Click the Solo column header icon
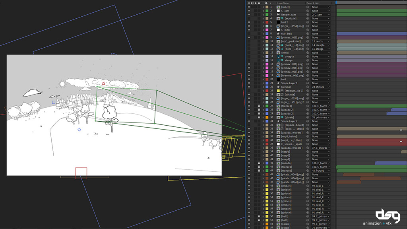 tap(256, 3)
